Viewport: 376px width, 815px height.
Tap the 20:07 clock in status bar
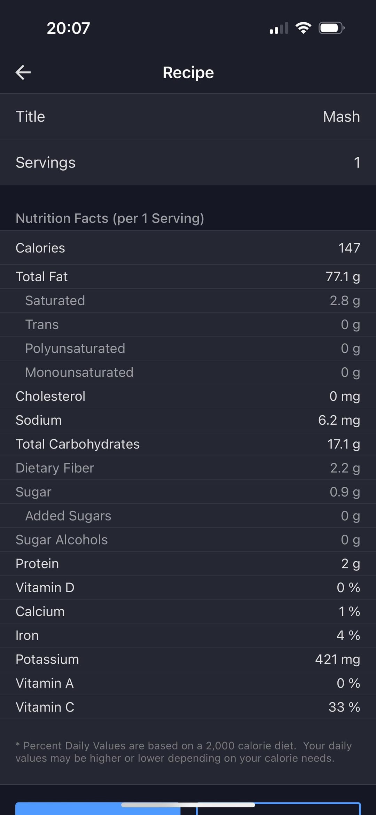point(69,28)
